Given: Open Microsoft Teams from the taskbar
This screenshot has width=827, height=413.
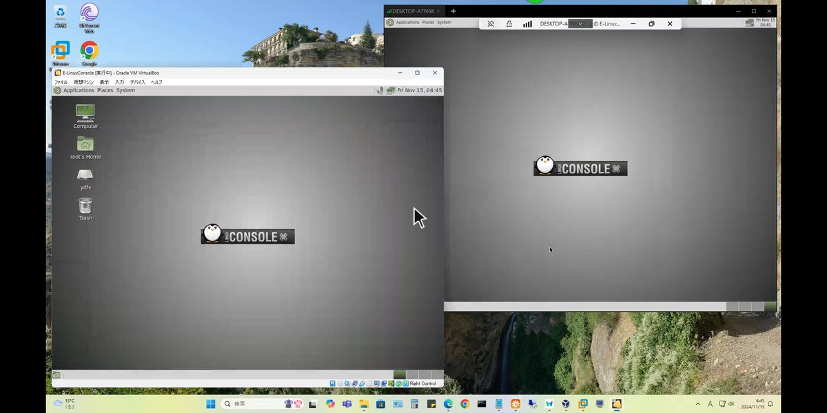Looking at the screenshot, I should [347, 404].
